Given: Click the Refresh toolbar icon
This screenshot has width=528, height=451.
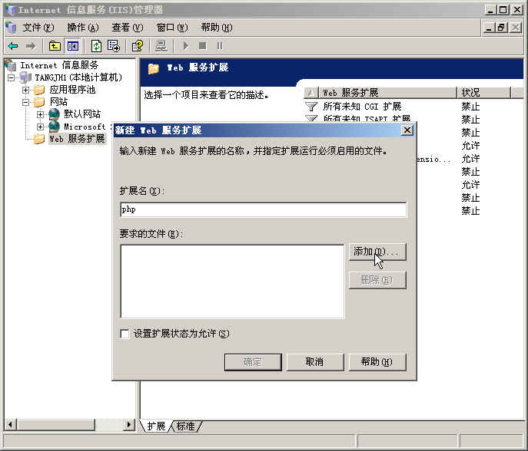Looking at the screenshot, I should point(96,46).
